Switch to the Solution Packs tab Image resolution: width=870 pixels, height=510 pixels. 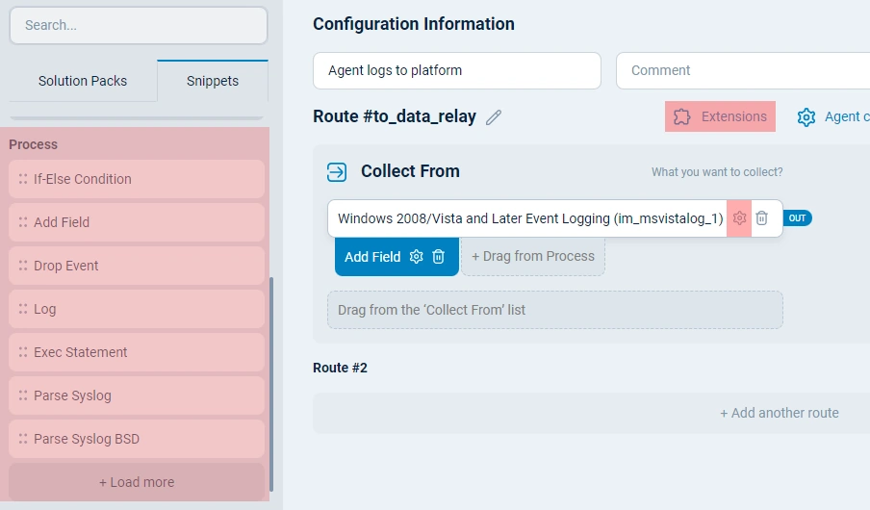click(x=83, y=81)
